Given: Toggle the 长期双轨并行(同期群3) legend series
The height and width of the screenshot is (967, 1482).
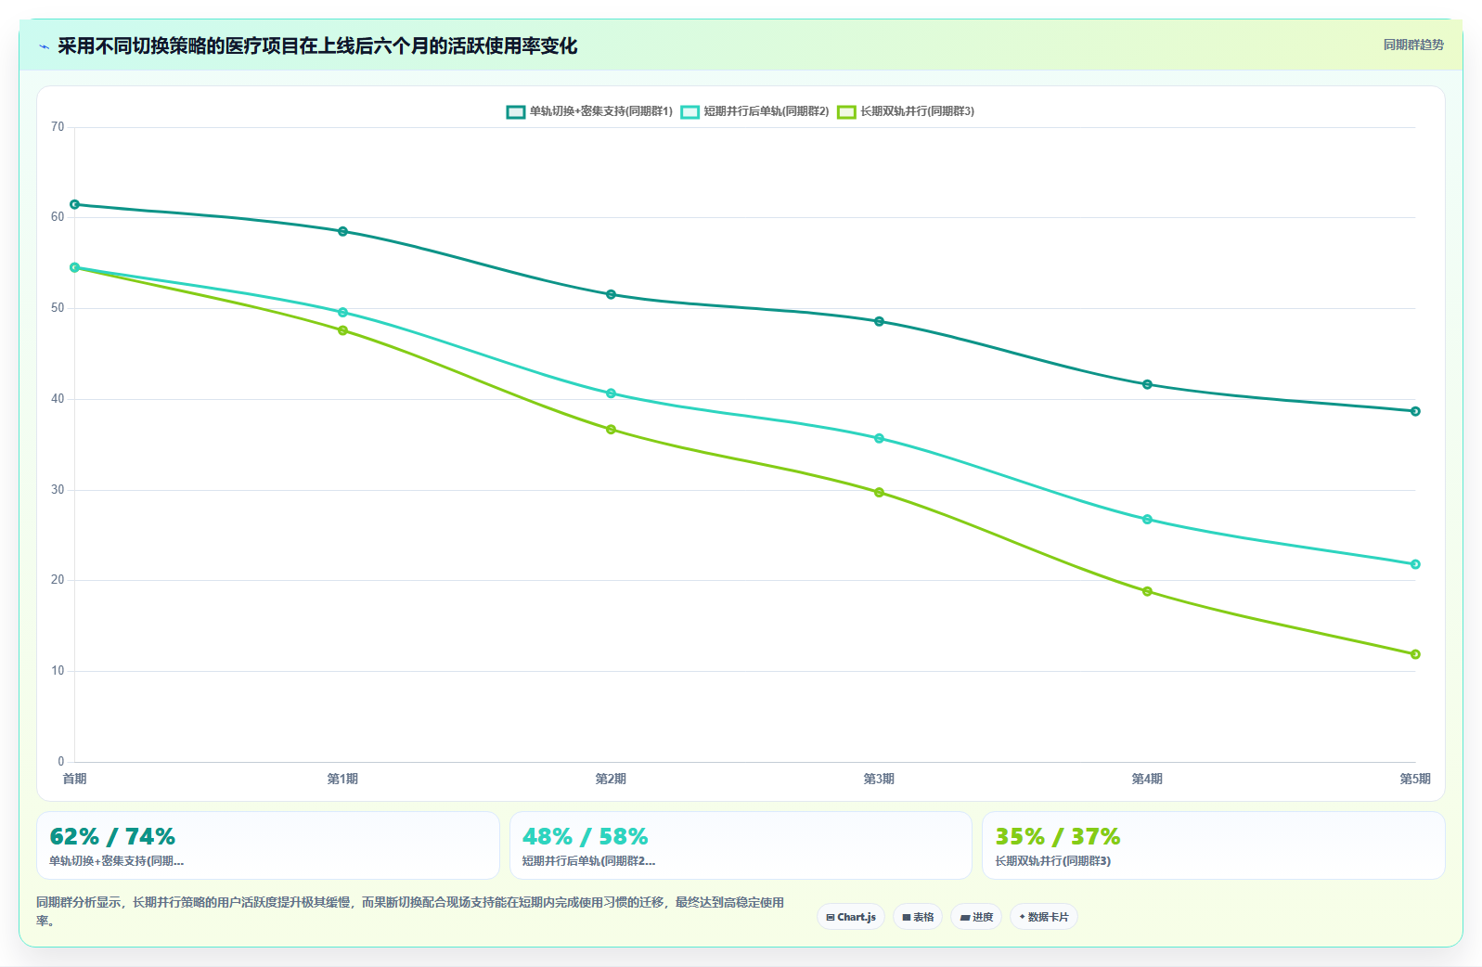Looking at the screenshot, I should point(906,111).
